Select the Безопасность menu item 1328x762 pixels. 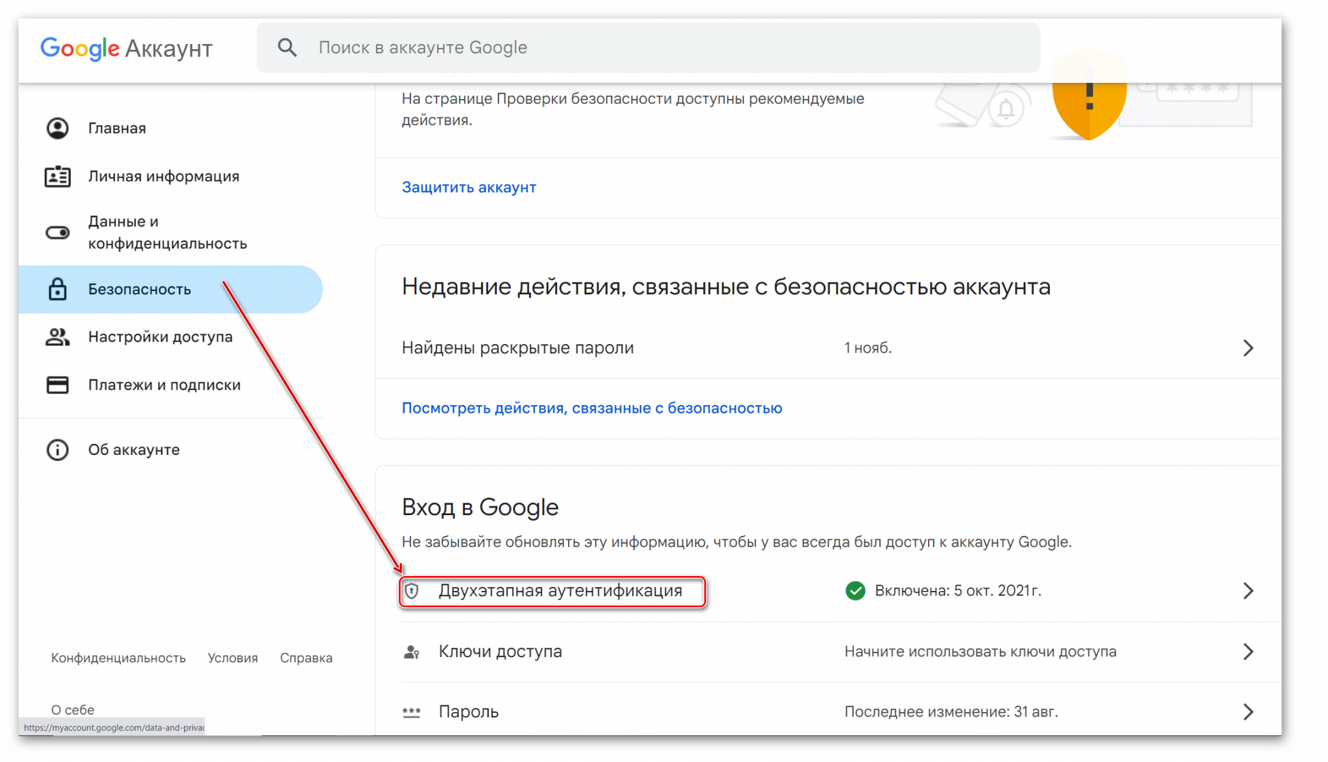pos(171,289)
